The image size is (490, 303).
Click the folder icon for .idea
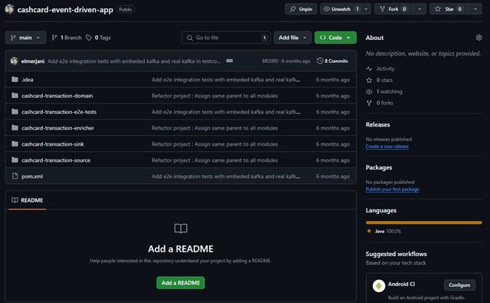(15, 79)
